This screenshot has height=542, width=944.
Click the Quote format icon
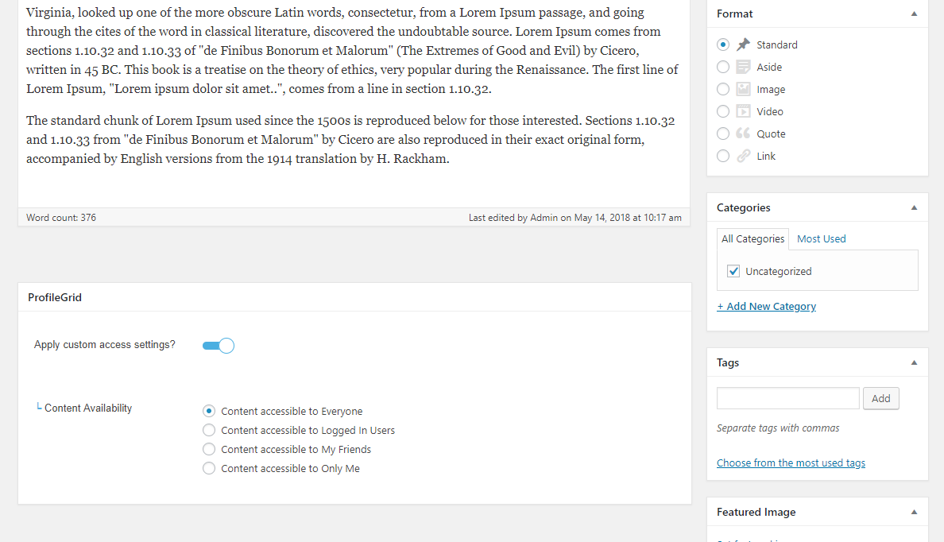click(743, 134)
